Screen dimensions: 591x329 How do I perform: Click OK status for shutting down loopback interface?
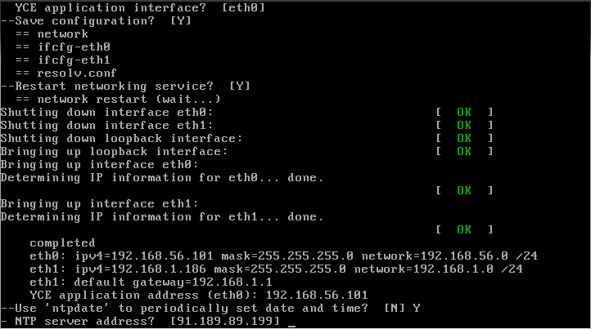point(464,138)
